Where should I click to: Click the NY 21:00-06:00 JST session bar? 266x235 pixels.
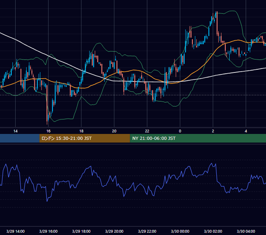tap(198, 138)
